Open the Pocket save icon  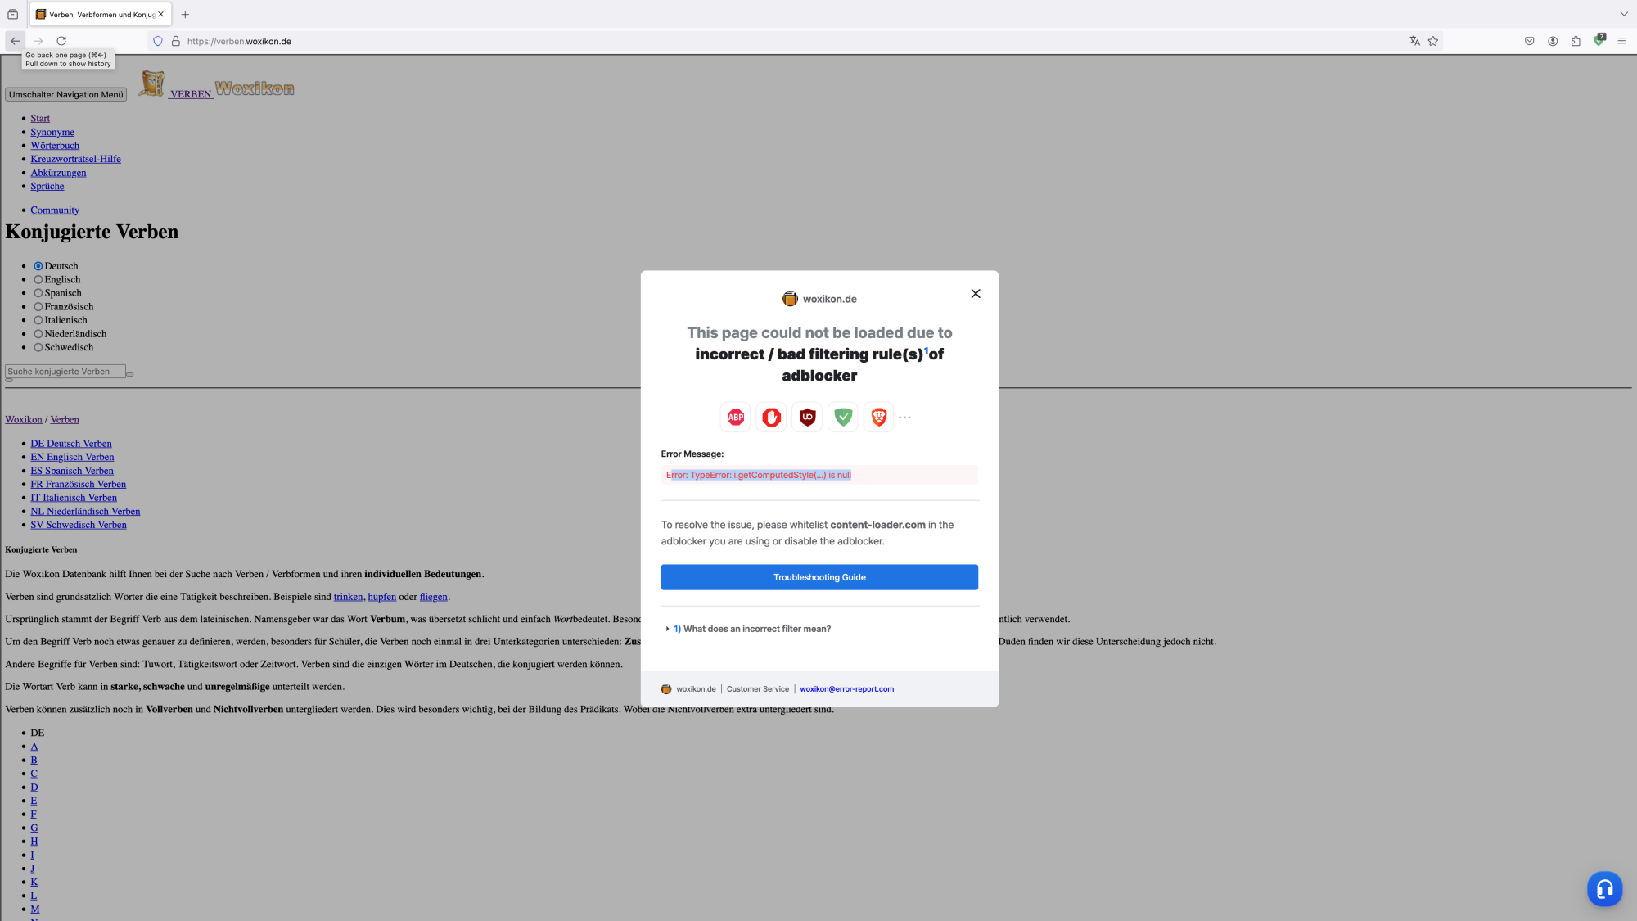1529,41
